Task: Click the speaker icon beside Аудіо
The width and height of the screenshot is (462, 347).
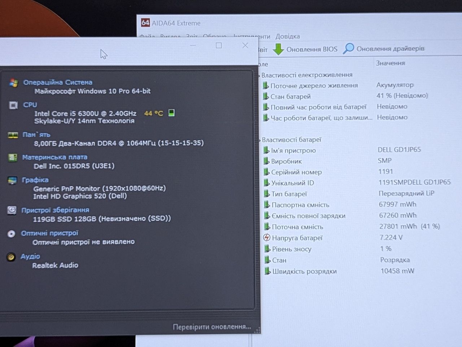Action: [x=11, y=257]
